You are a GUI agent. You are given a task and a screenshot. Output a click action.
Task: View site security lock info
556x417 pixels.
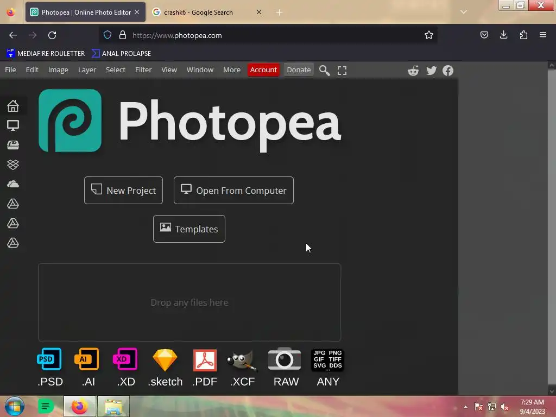click(123, 35)
